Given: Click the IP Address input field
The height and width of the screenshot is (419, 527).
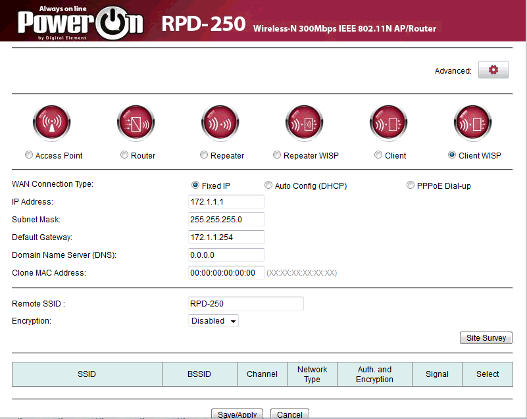Looking at the screenshot, I should 226,201.
